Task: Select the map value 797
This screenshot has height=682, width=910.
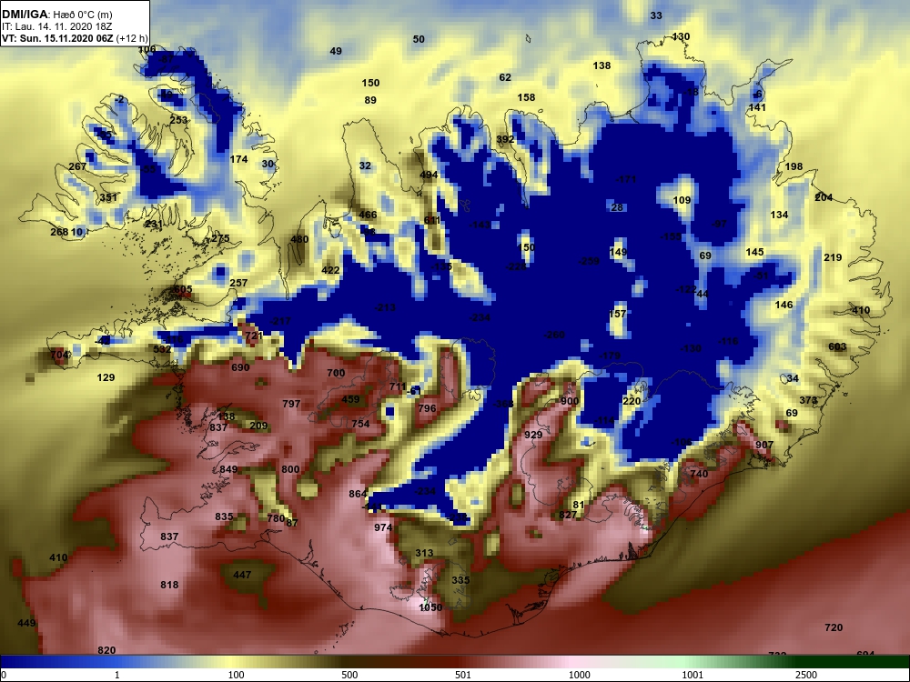Action: [291, 404]
